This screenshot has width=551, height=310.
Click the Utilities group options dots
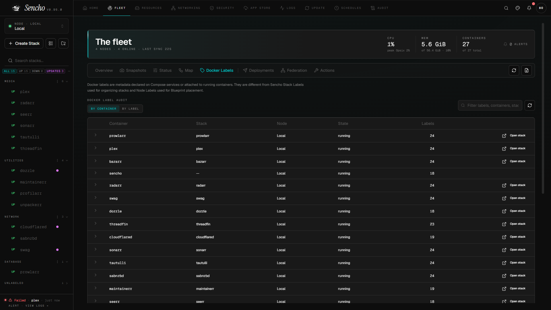57,160
